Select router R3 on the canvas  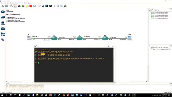105,38
